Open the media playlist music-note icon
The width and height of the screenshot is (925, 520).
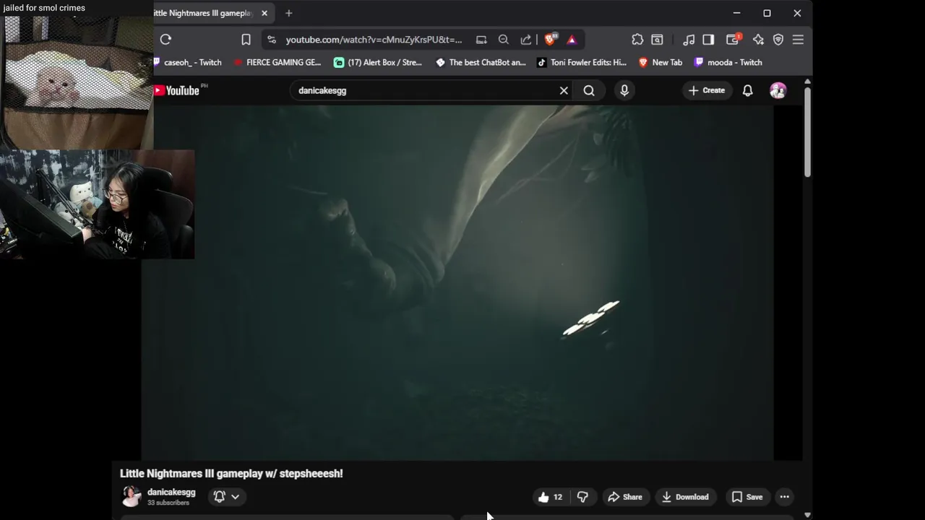(689, 40)
